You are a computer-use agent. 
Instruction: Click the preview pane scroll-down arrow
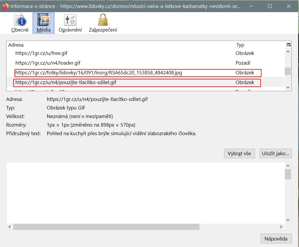point(288,220)
